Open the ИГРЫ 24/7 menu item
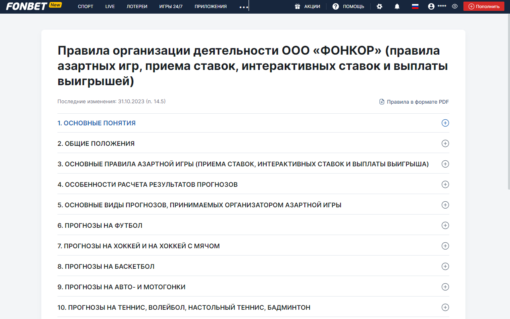 click(x=171, y=6)
